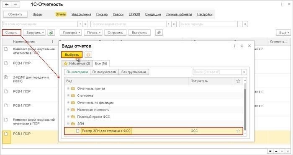Sort by the Вид column header
The image size is (293, 155).
(126, 81)
